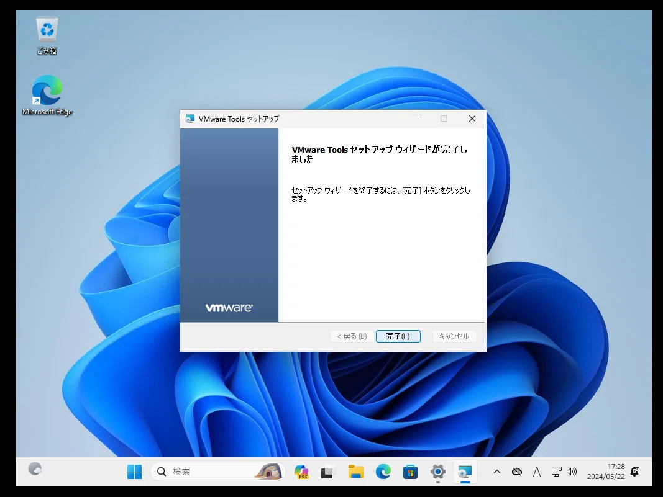Click the < 戻る(B) back button

(352, 336)
